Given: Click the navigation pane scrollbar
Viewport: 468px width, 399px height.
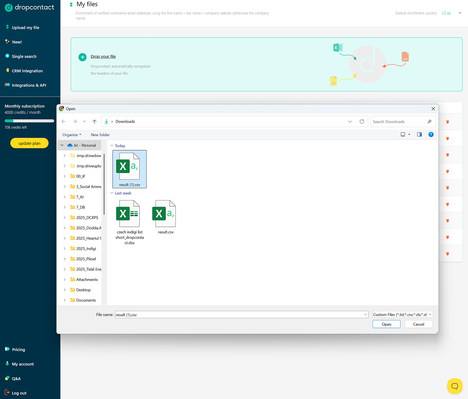Looking at the screenshot, I should (104, 184).
